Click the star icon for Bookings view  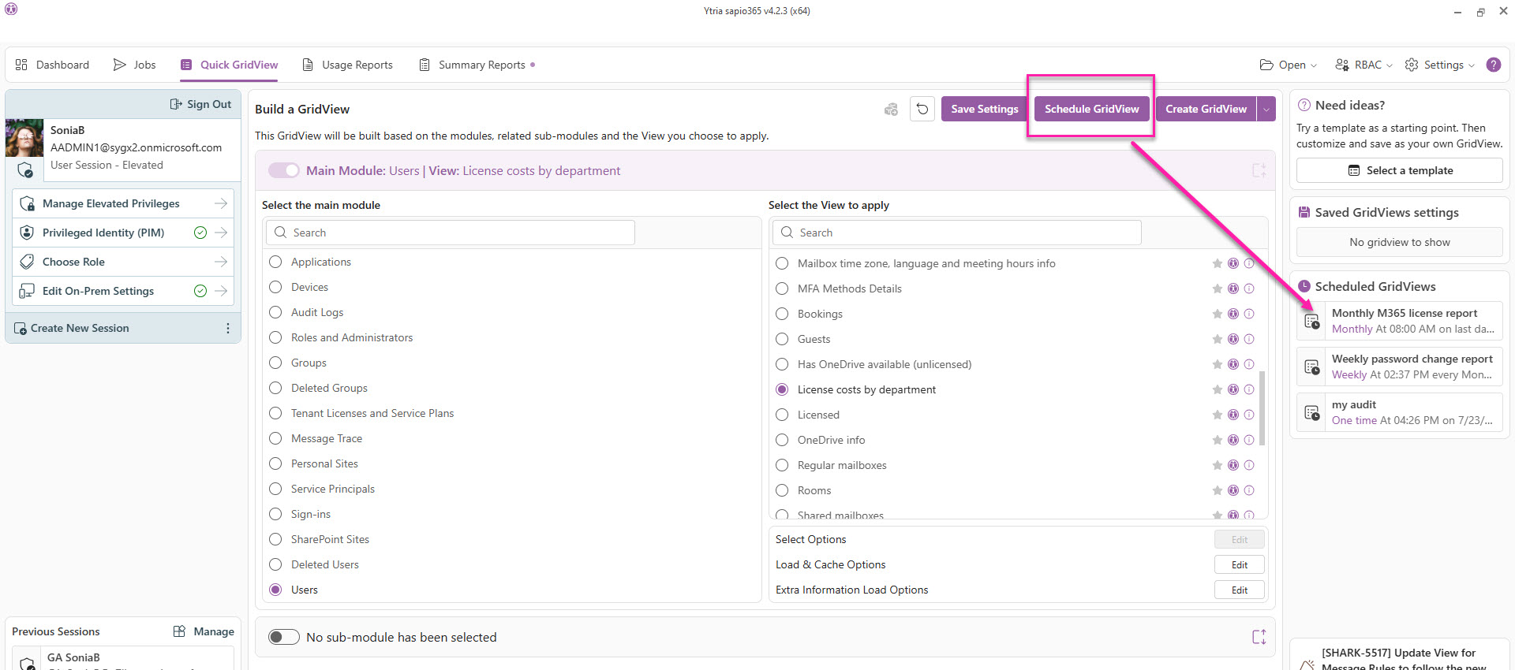point(1218,314)
